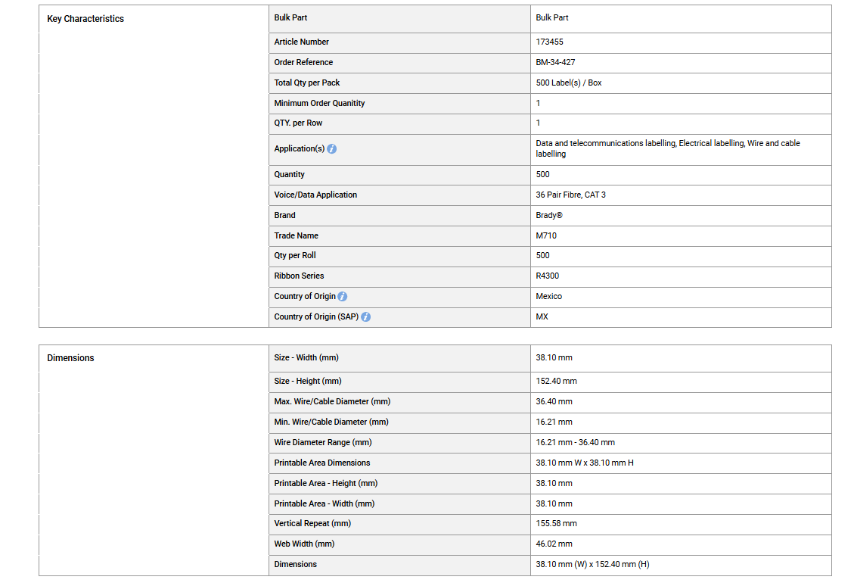The image size is (854, 586).
Task: Click the Brady® brand value
Action: click(549, 215)
